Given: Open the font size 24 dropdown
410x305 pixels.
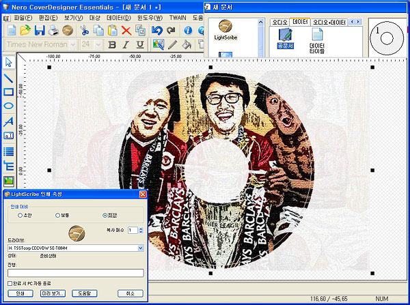Looking at the screenshot, I should [x=98, y=44].
